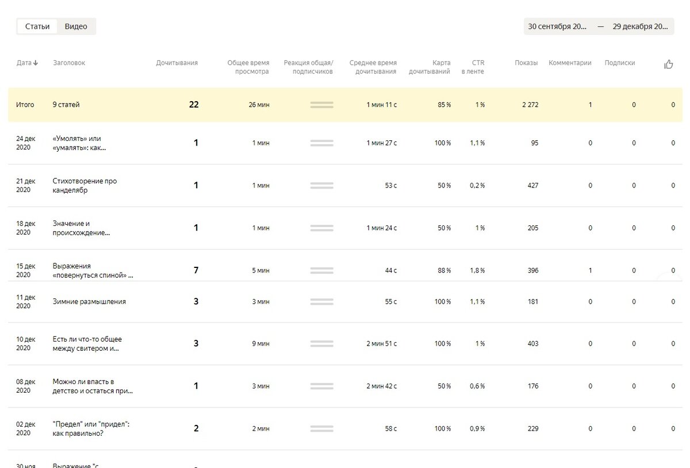
Task: Sort by Комментарии column header
Action: pos(570,63)
